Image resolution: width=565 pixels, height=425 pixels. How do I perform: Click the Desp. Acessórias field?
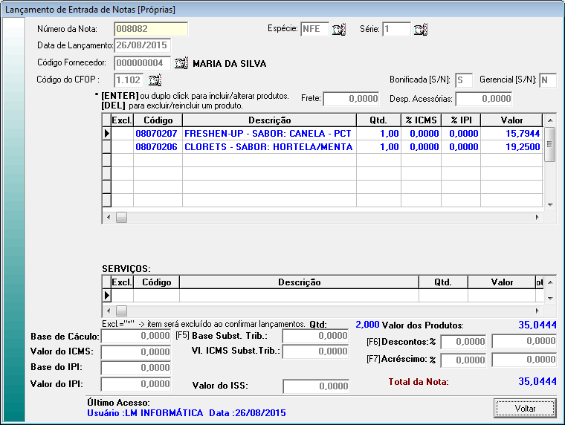coord(484,99)
